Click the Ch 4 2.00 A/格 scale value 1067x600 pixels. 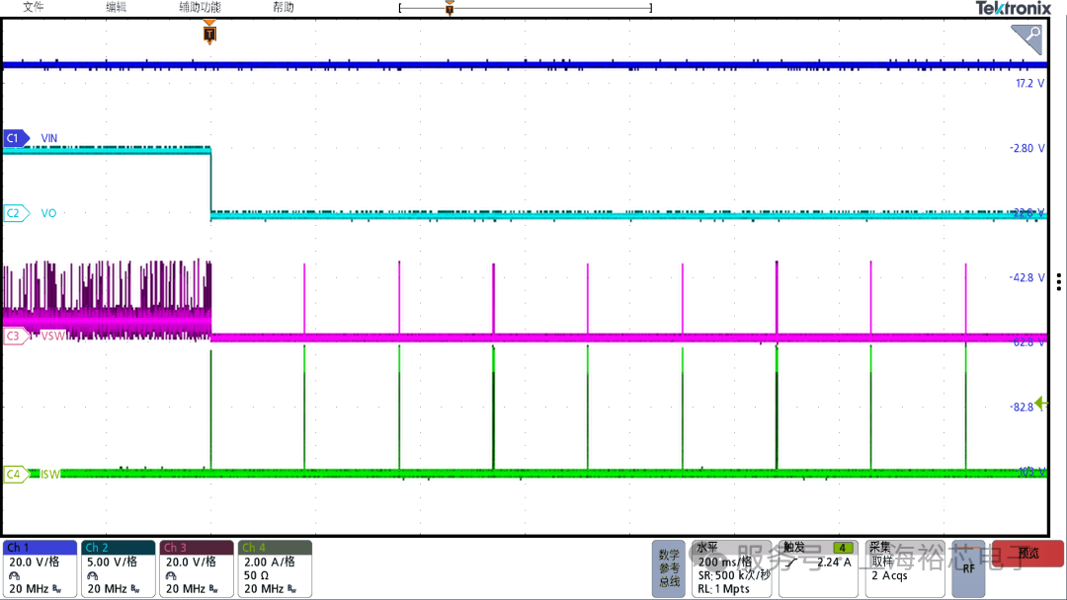270,562
